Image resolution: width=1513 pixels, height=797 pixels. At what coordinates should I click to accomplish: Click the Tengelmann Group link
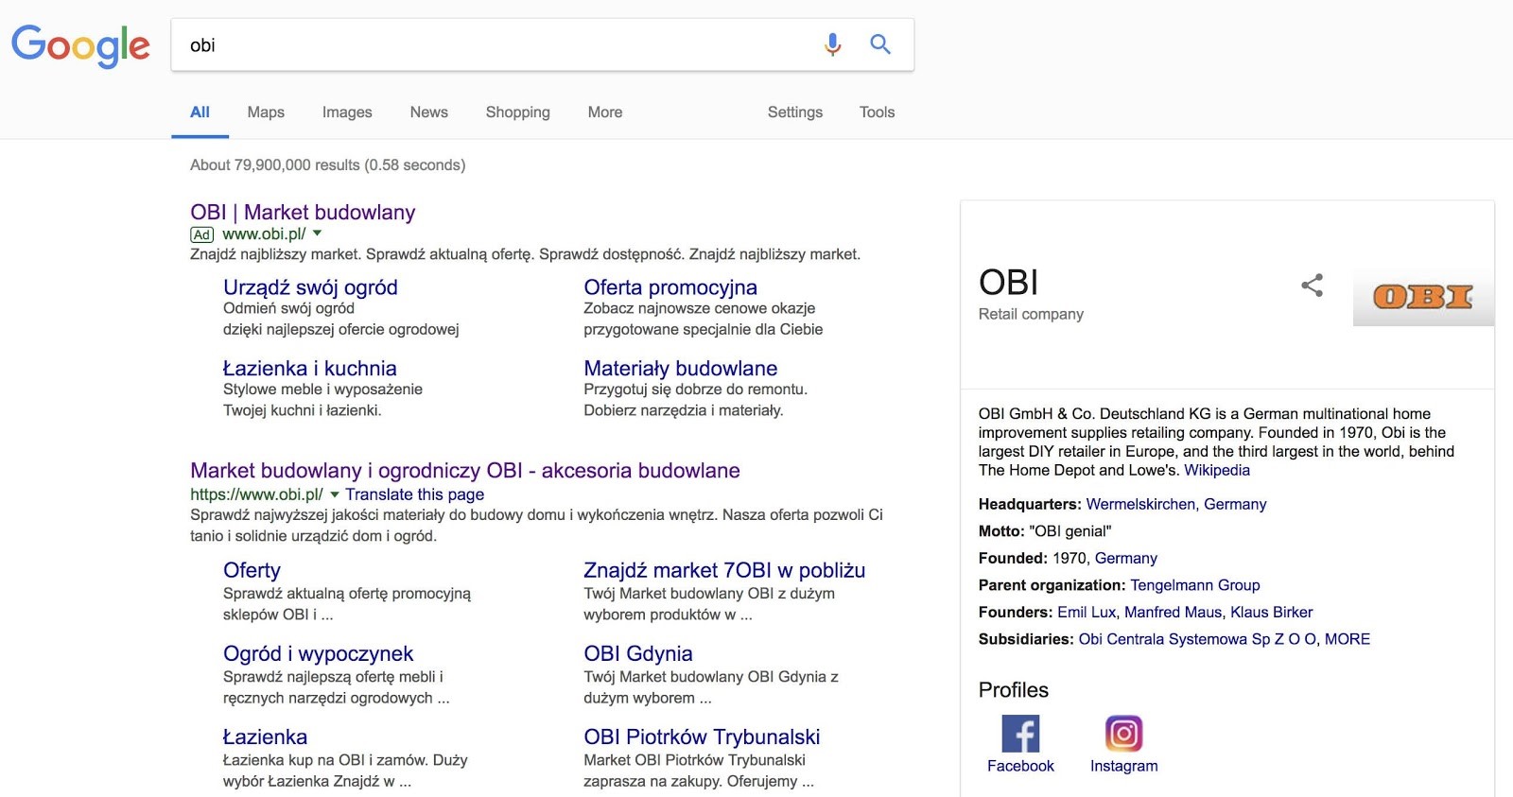1194,585
